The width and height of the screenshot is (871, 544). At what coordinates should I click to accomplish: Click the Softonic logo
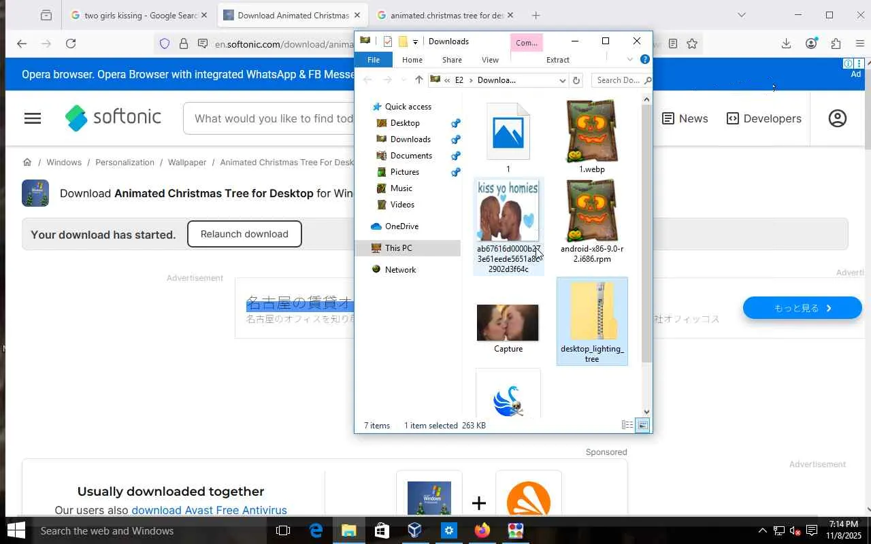coord(113,118)
